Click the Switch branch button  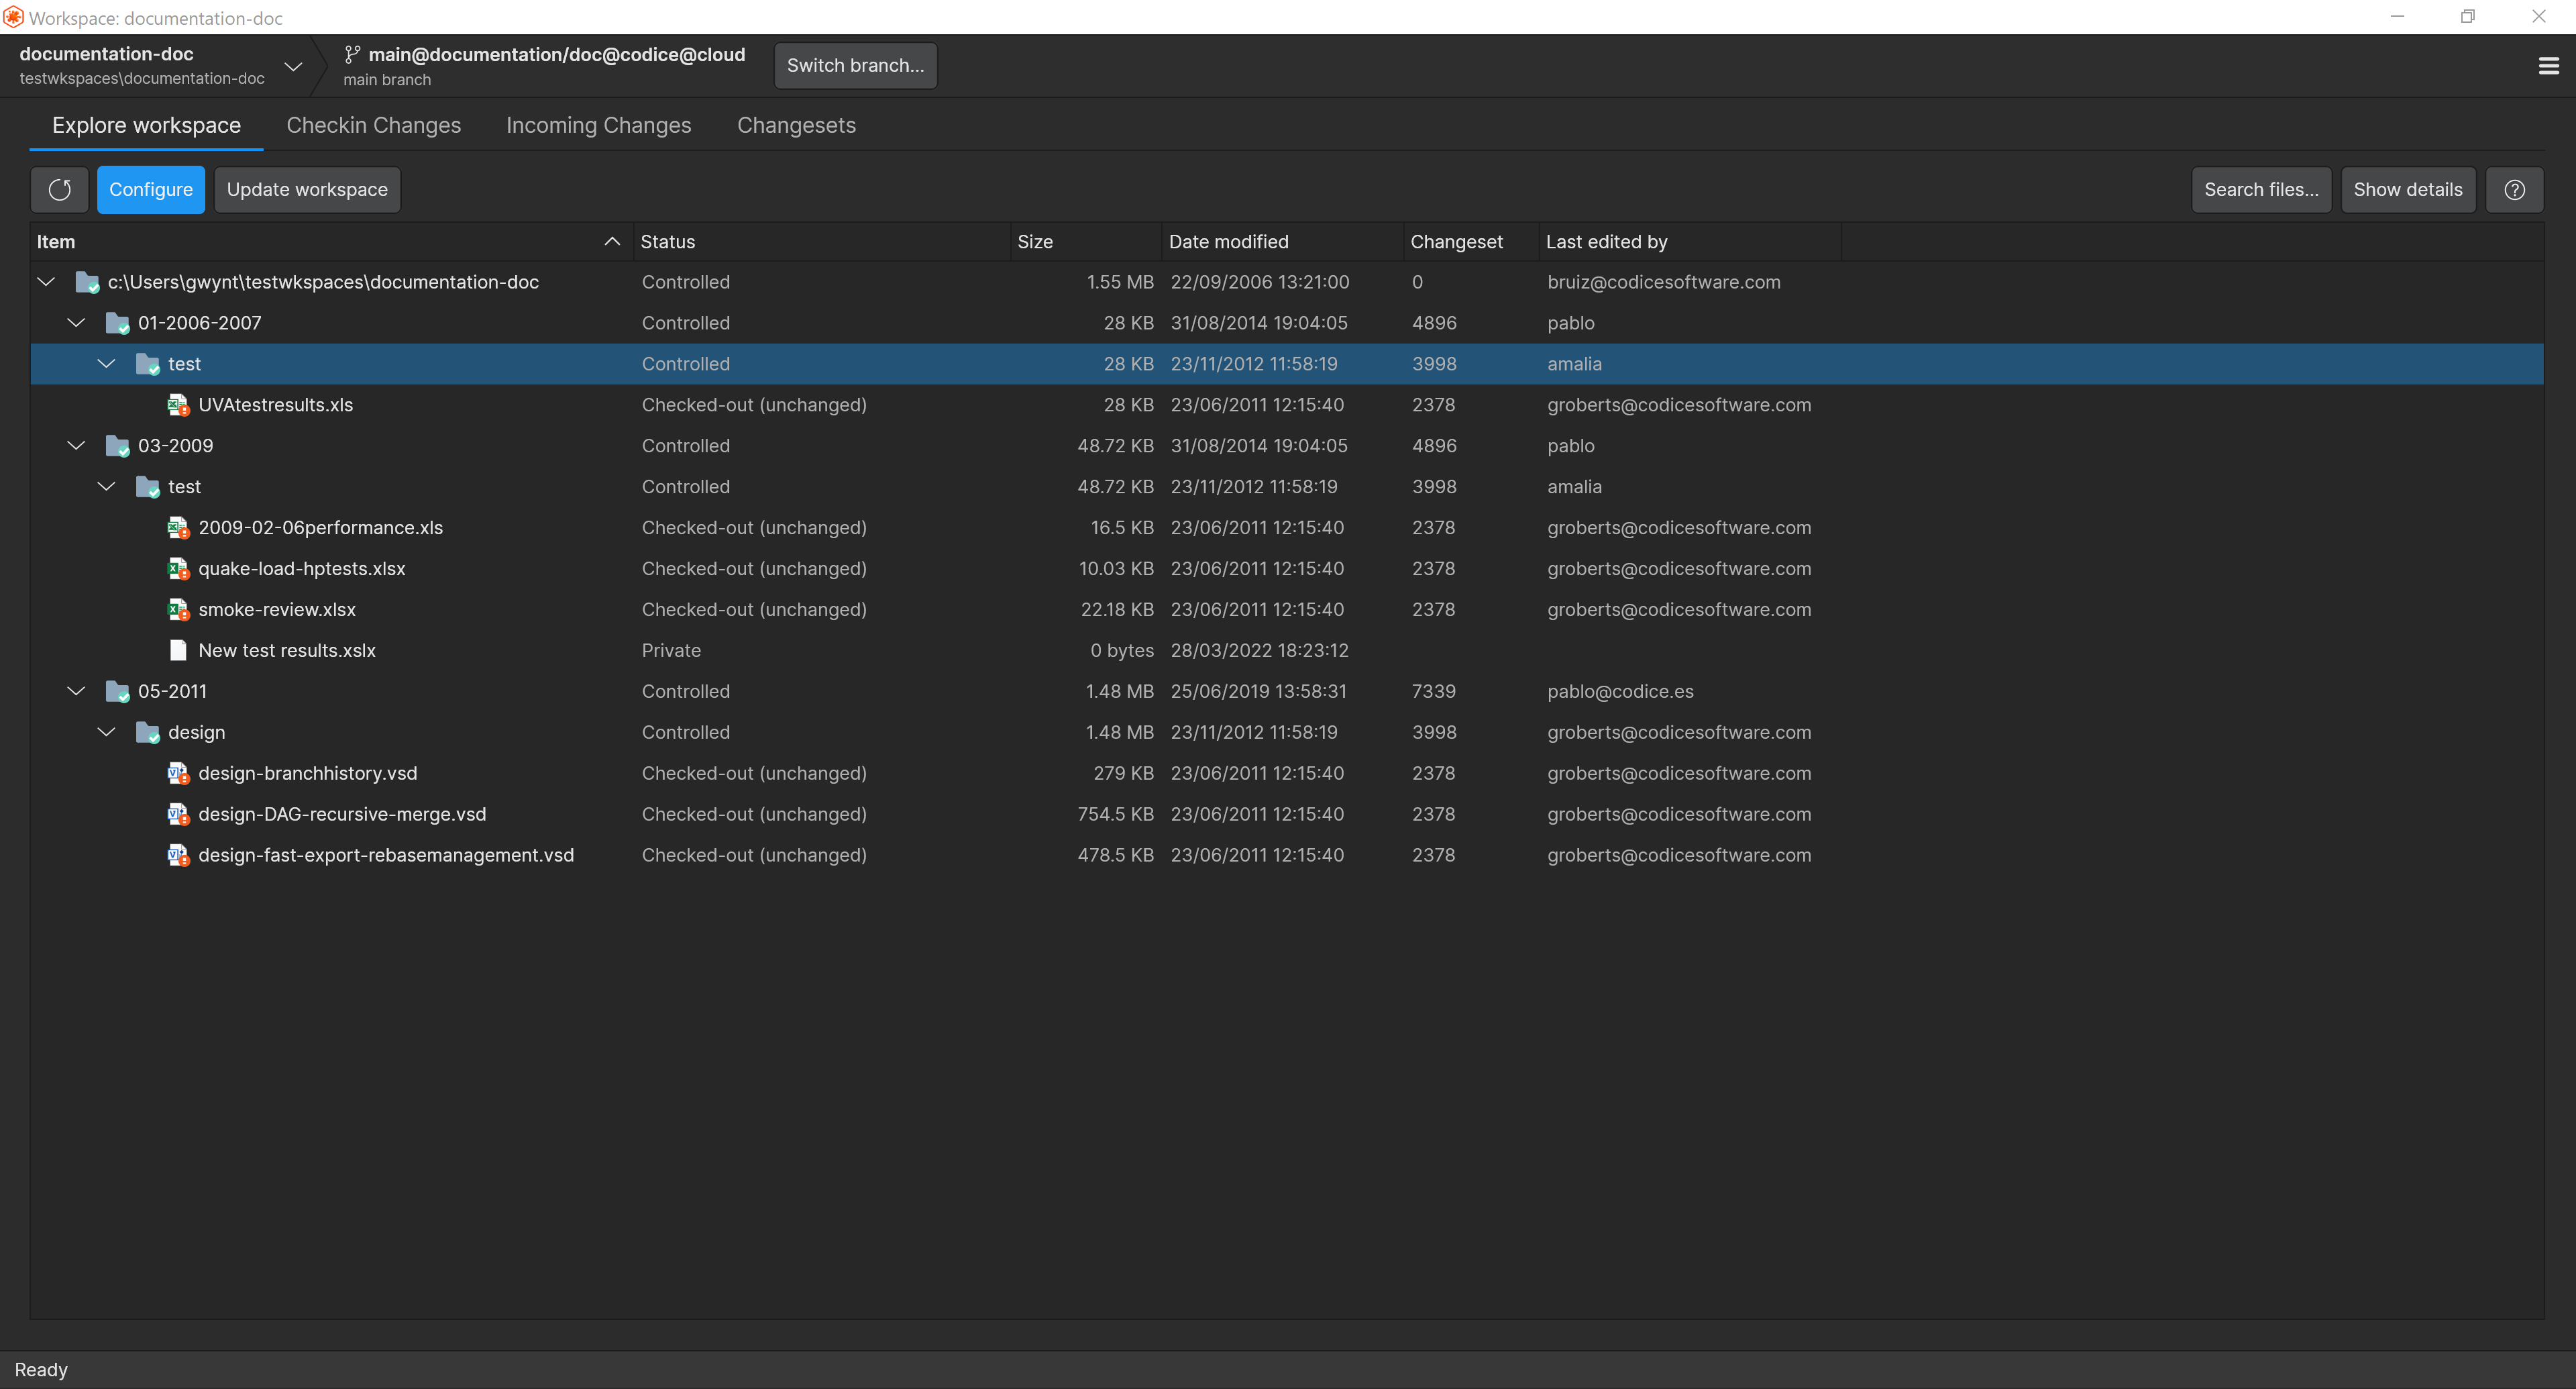click(x=855, y=65)
